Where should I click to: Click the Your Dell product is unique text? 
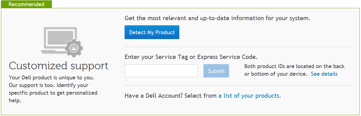pyautogui.click(x=52, y=77)
